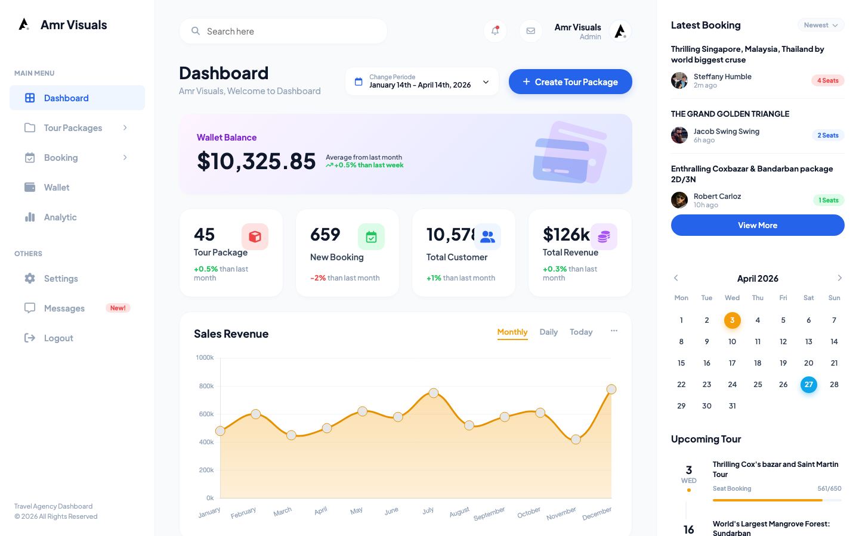Open the Sales Revenue three-dots menu
The width and height of the screenshot is (859, 536).
614,331
